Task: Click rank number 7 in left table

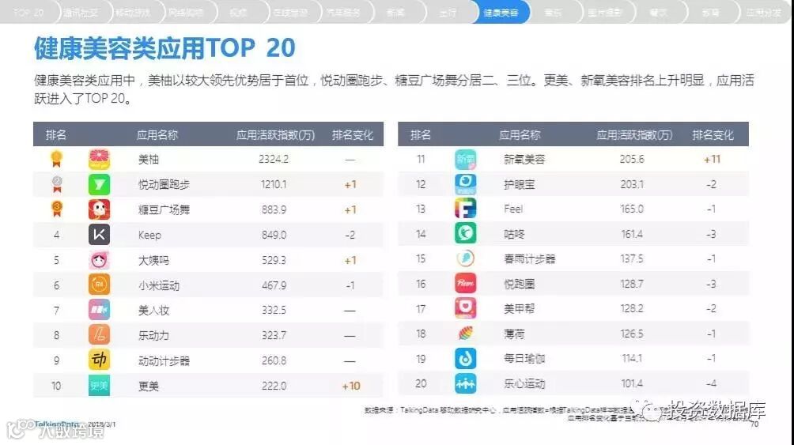Action: click(x=56, y=311)
